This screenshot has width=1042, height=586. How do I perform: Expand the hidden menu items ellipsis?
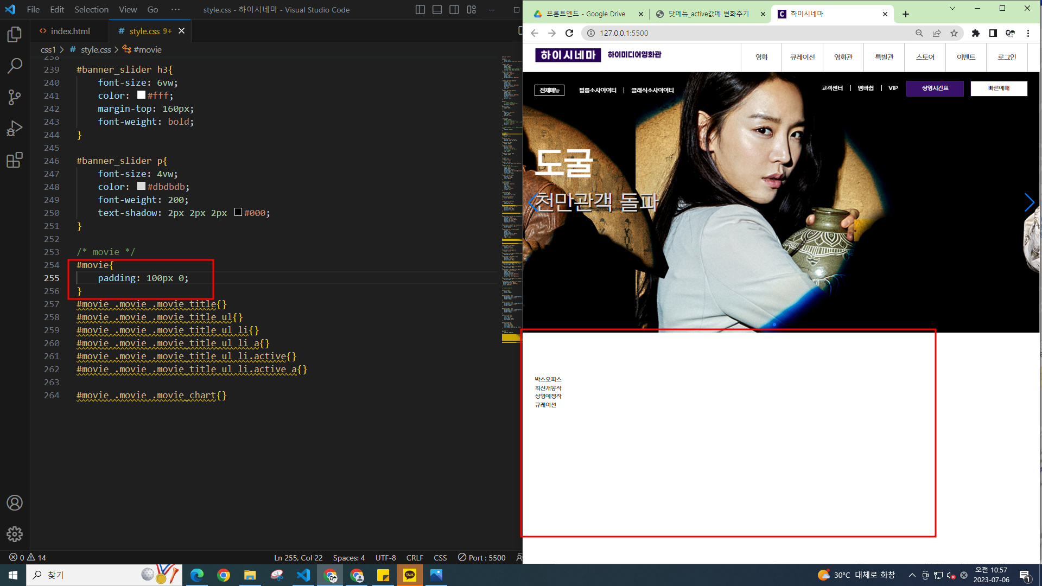pos(175,10)
